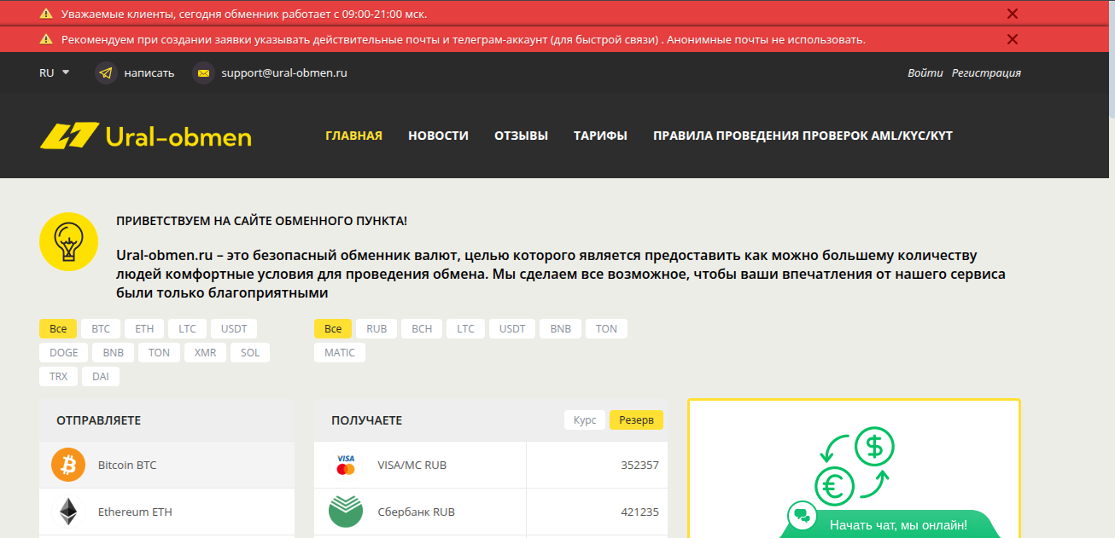Image resolution: width=1115 pixels, height=538 pixels.
Task: Filter receive currencies by MATIC
Action: 340,353
